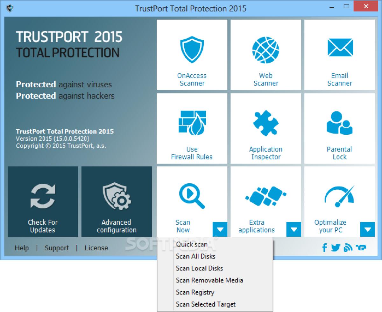Image resolution: width=382 pixels, height=312 pixels.
Task: Open the License page
Action: click(x=96, y=248)
